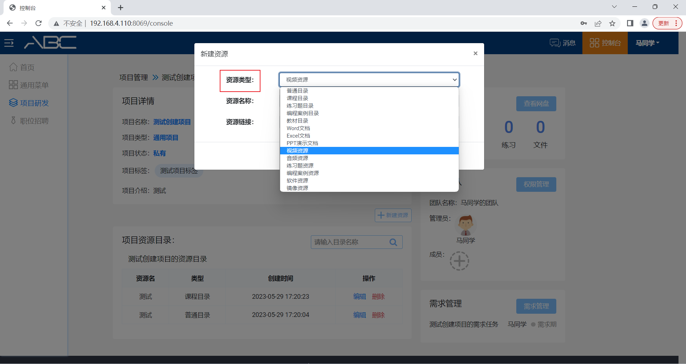Click the 马同学 administrator avatar
This screenshot has width=686, height=364.
click(x=466, y=225)
